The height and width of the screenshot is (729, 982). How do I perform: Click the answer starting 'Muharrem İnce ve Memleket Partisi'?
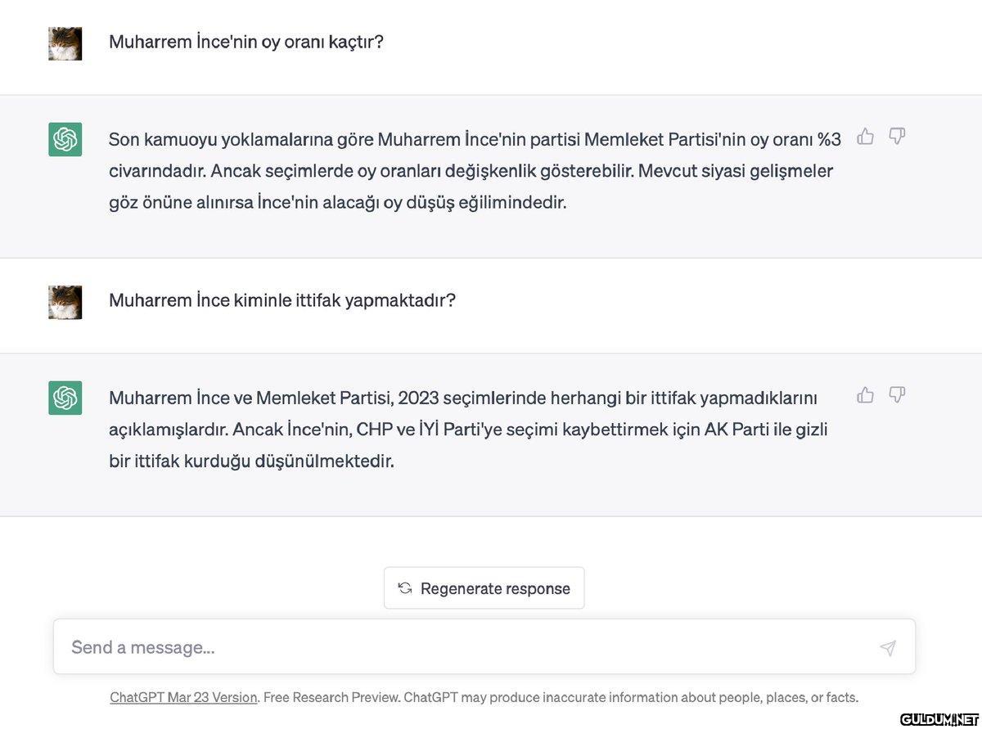tap(469, 429)
